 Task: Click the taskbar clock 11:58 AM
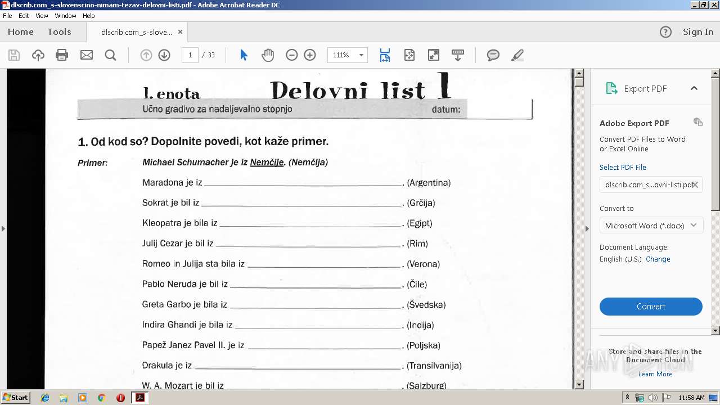click(x=691, y=398)
